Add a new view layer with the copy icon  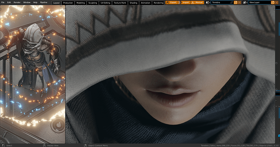coord(273,2)
